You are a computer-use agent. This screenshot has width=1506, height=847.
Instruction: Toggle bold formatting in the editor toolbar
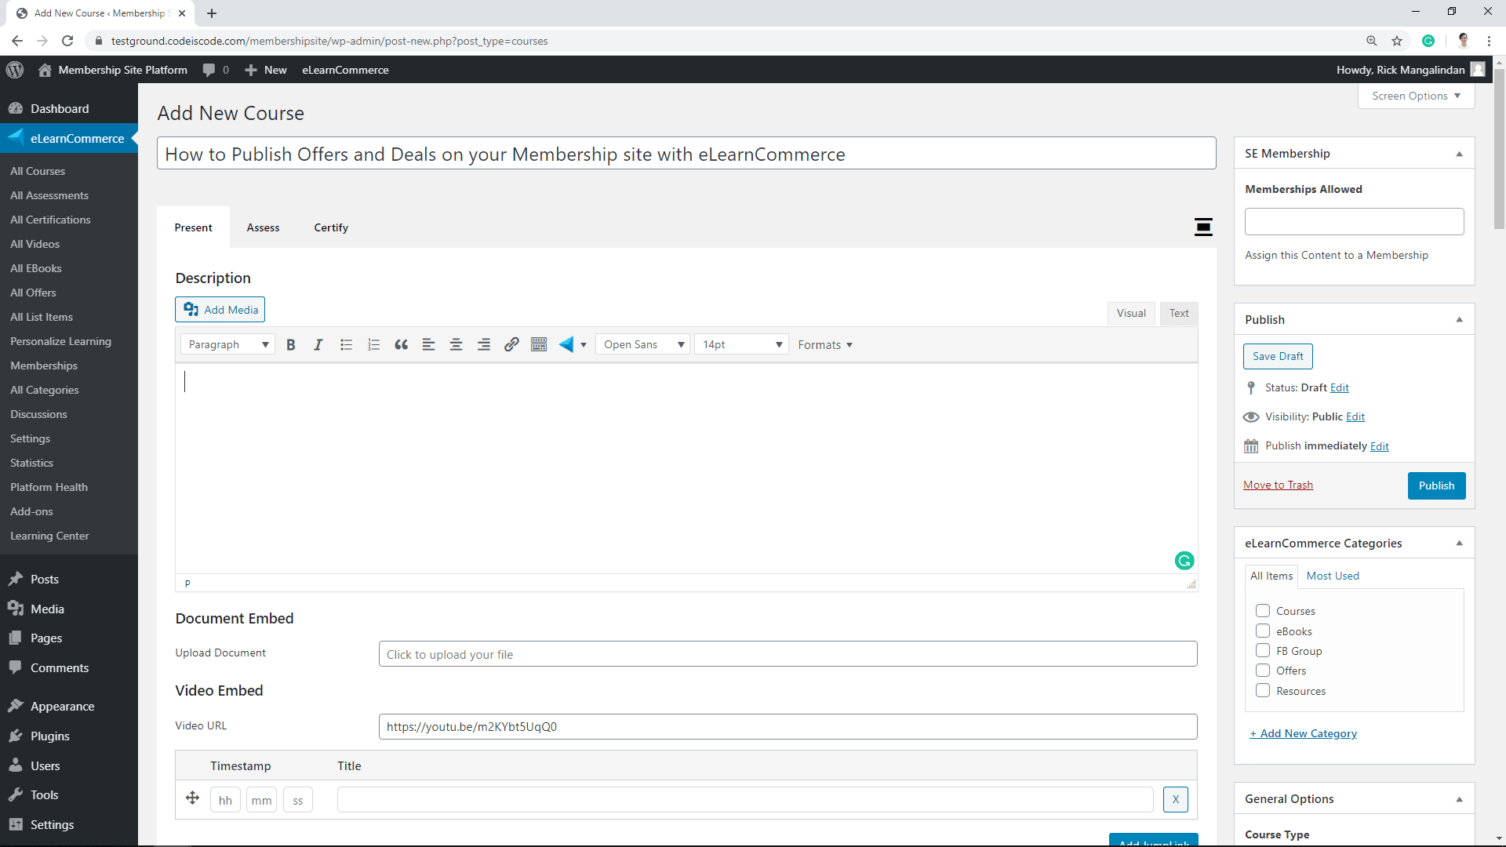291,345
